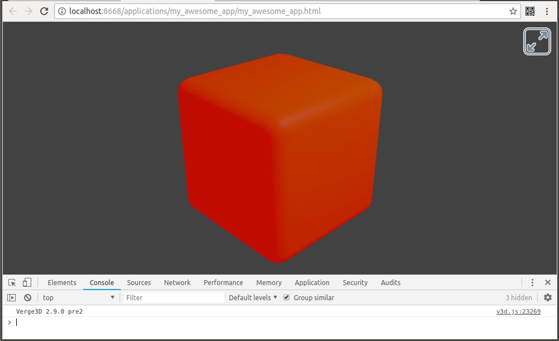Screen dimensions: 559x341
Task: Open console settings gear icon
Action: (x=547, y=298)
